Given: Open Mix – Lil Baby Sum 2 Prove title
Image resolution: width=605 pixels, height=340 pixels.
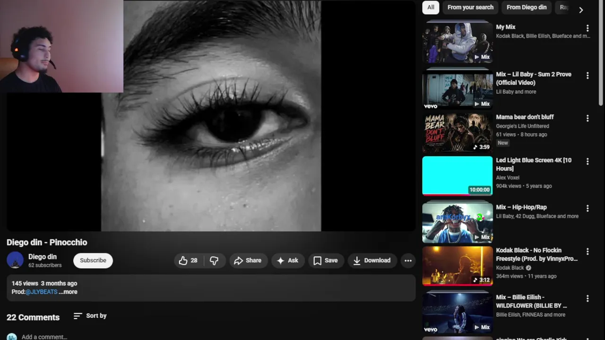Looking at the screenshot, I should (x=534, y=78).
